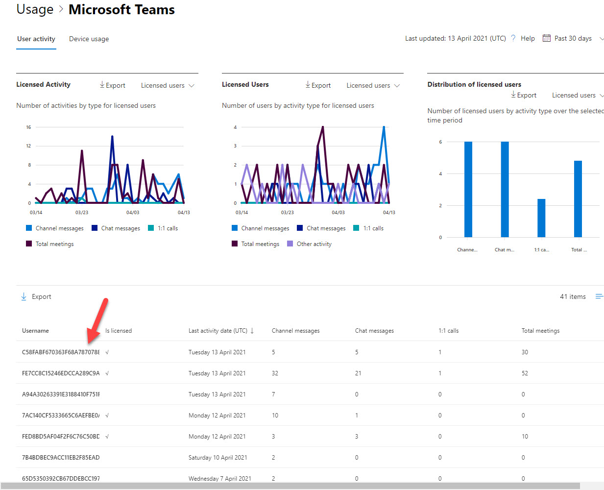The width and height of the screenshot is (604, 490).
Task: Click Total meetings value 52
Action: pos(525,373)
